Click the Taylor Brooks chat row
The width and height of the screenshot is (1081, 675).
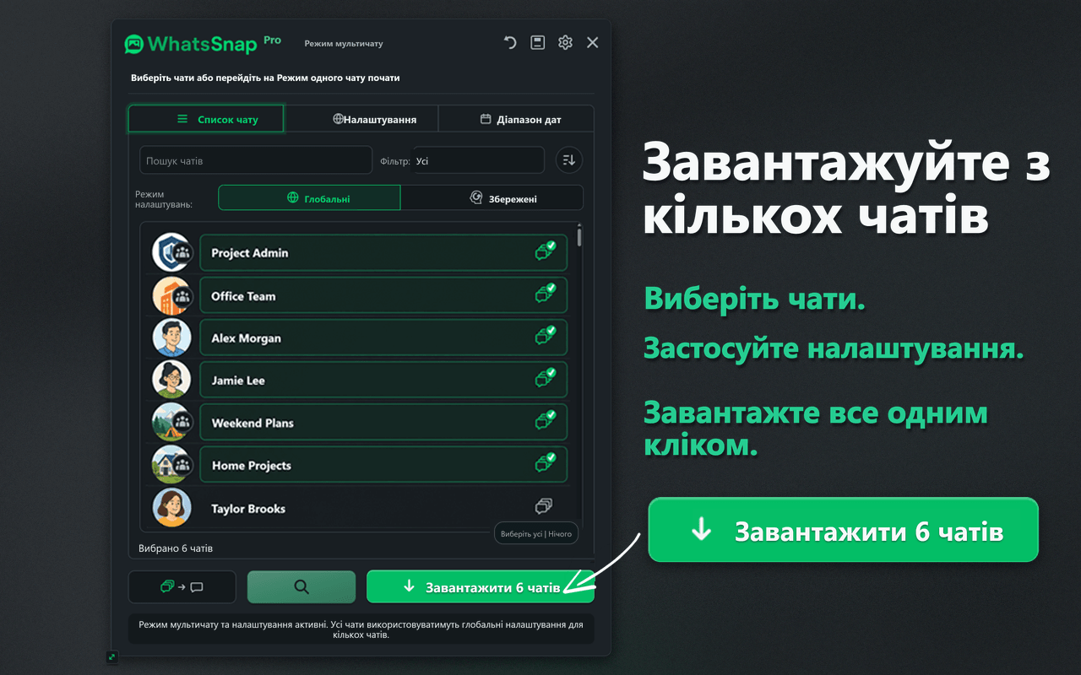click(383, 508)
